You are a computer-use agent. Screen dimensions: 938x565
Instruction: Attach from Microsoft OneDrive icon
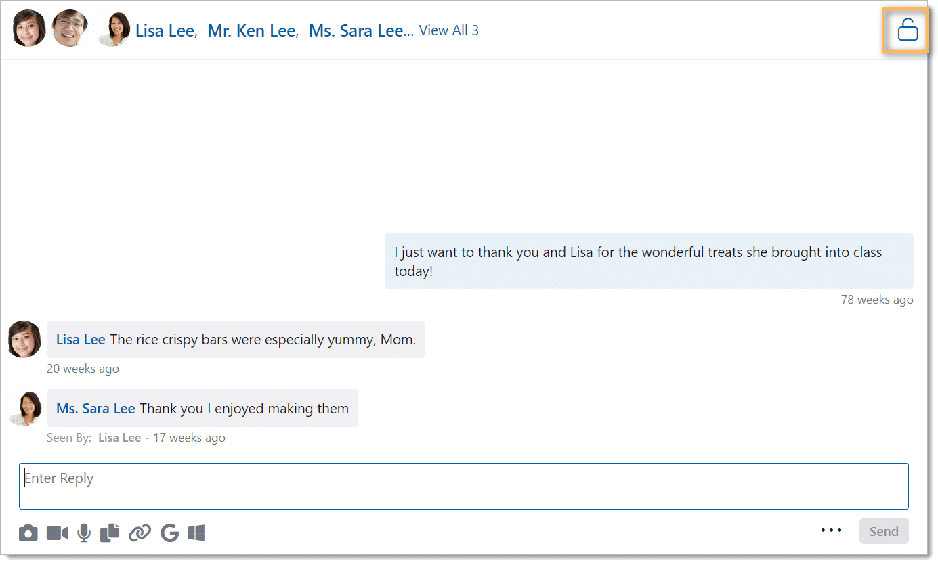(x=196, y=533)
